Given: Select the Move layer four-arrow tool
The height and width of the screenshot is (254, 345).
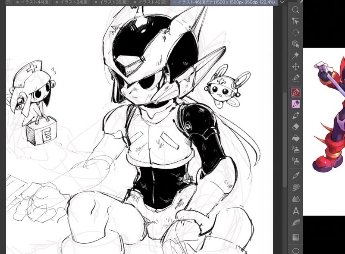Looking at the screenshot, I should (296, 67).
